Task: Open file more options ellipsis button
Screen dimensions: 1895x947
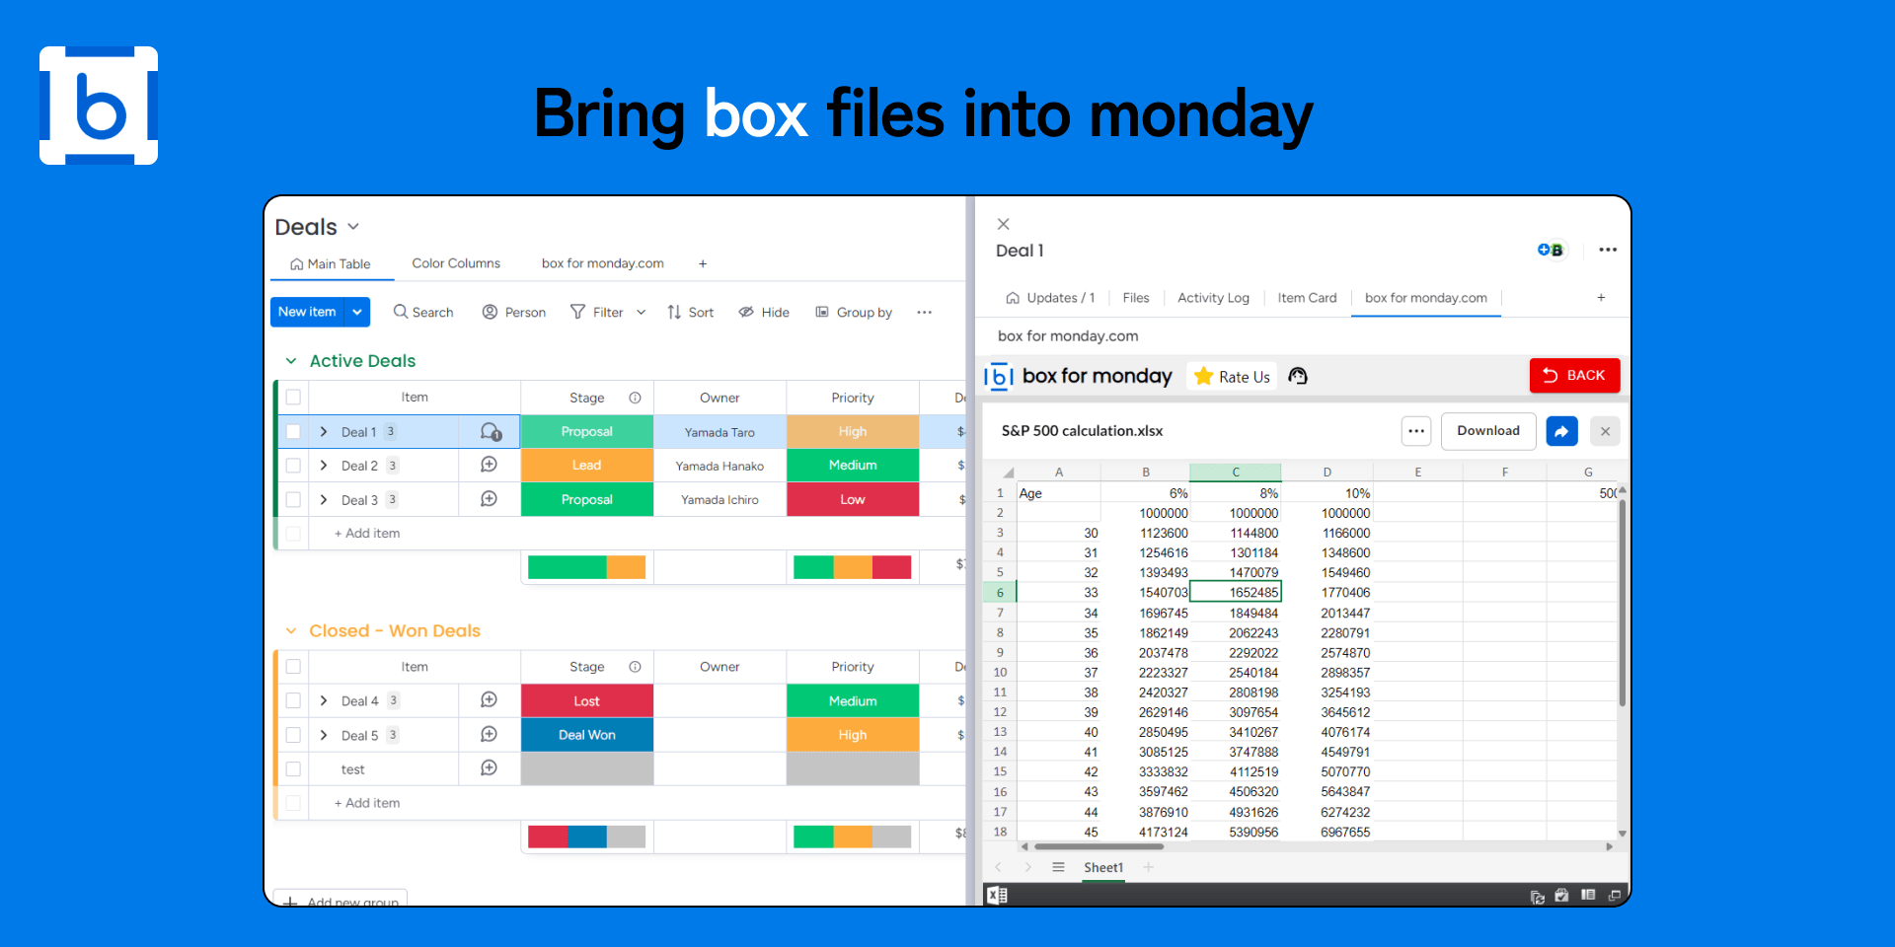Action: click(x=1416, y=431)
